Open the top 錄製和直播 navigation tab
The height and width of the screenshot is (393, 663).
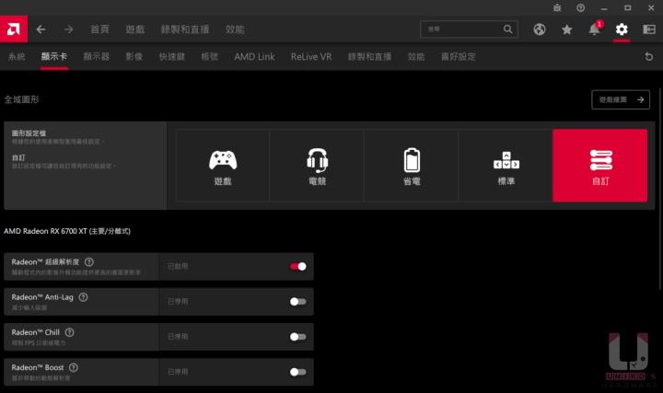coord(185,29)
